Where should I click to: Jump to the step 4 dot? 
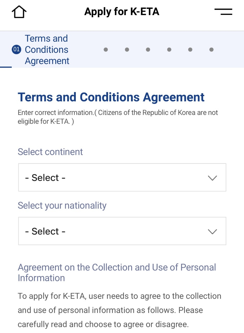(x=148, y=49)
